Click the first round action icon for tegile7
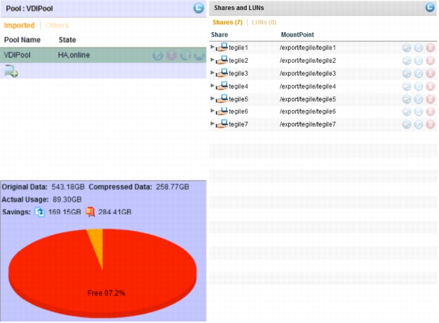439x323 pixels. pos(407,124)
